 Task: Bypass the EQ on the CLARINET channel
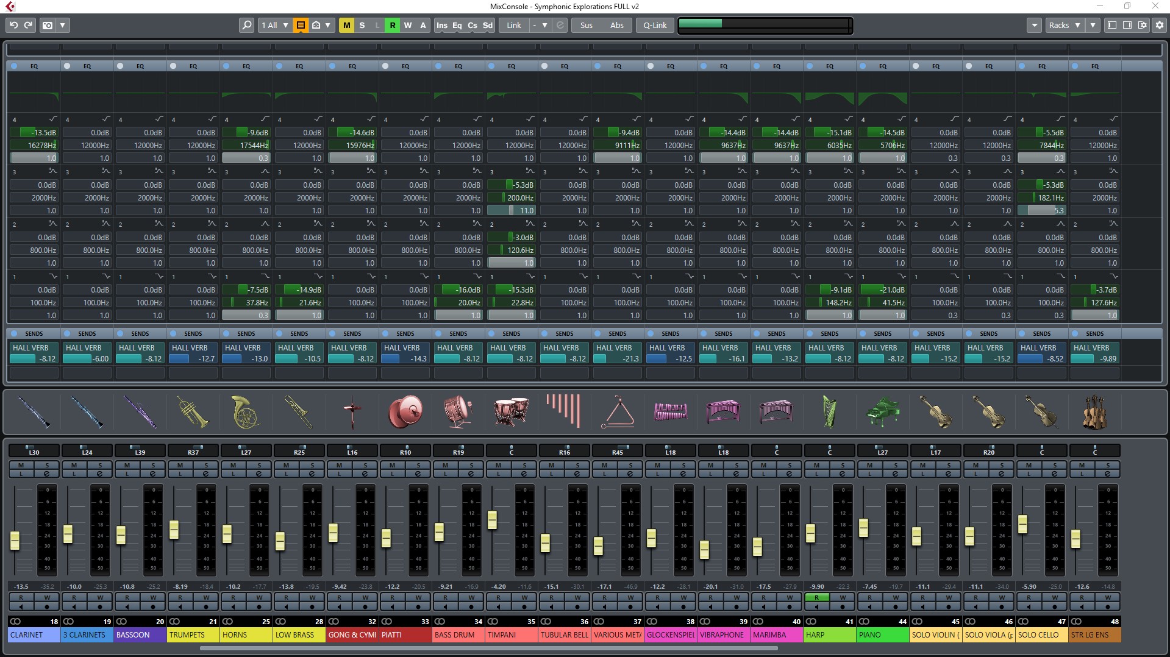tap(14, 66)
